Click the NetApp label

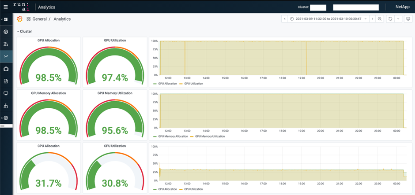402,7
